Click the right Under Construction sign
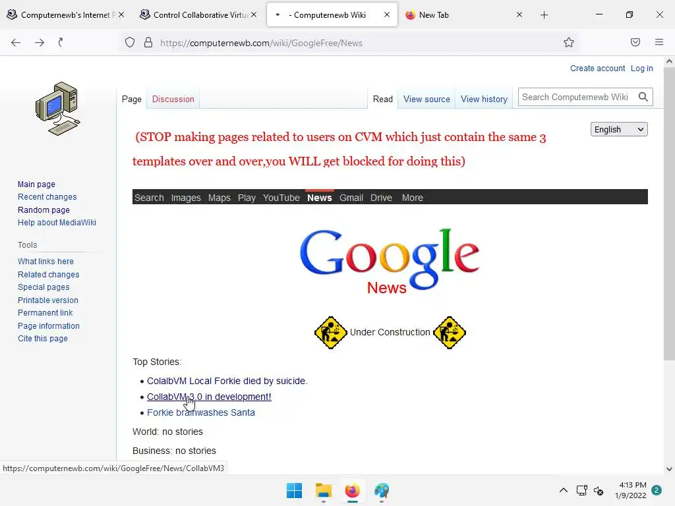This screenshot has height=506, width=675. pos(450,333)
